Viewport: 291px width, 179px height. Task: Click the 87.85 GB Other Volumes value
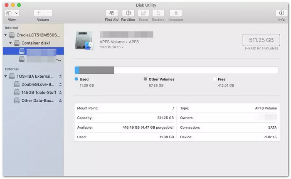coord(156,86)
